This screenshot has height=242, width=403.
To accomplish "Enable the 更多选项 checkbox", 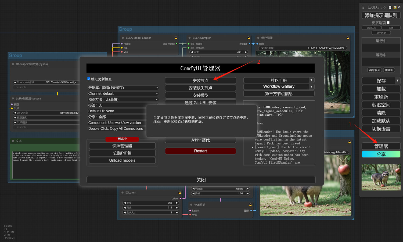I will click(x=388, y=23).
